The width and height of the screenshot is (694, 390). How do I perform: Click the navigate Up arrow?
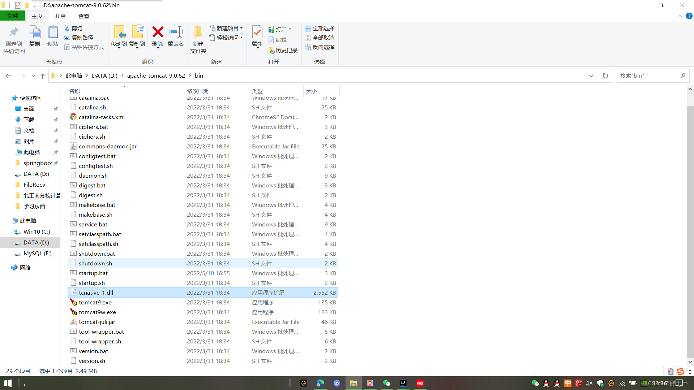[x=43, y=76]
